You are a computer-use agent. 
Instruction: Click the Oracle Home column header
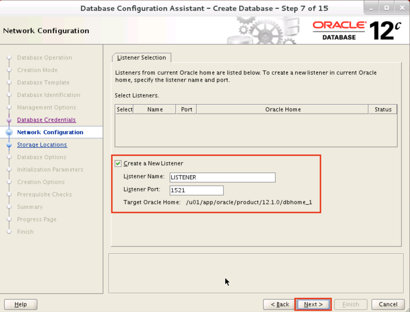click(283, 109)
